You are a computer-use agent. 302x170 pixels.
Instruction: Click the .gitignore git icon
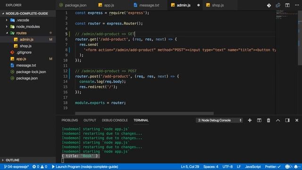[12, 52]
